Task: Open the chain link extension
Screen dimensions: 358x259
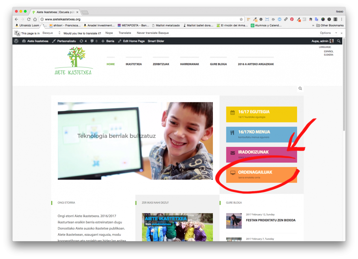Action: point(286,19)
